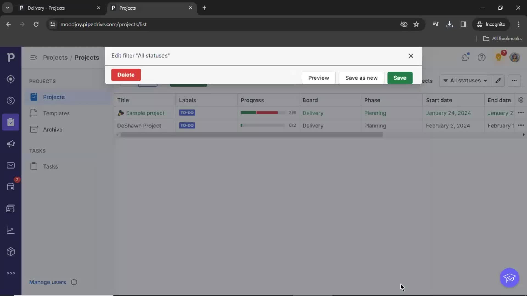Viewport: 527px width, 296px height.
Task: Expand the three-dot options menu
Action: tap(514, 80)
